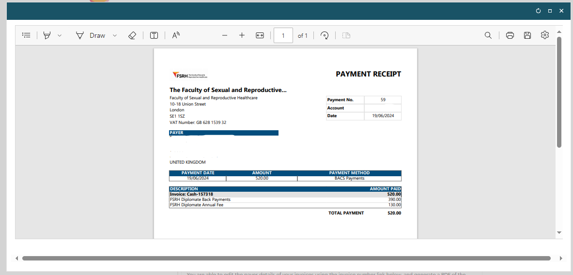Click the vertical scrollbar thumb
This screenshot has width=573, height=275.
point(559,92)
